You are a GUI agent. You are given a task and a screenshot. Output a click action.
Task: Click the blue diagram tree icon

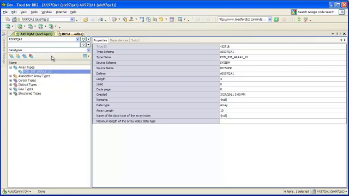142,20
